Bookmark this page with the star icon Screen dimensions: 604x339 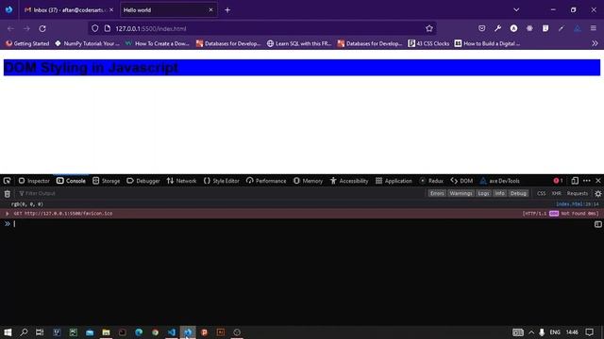pyautogui.click(x=429, y=28)
